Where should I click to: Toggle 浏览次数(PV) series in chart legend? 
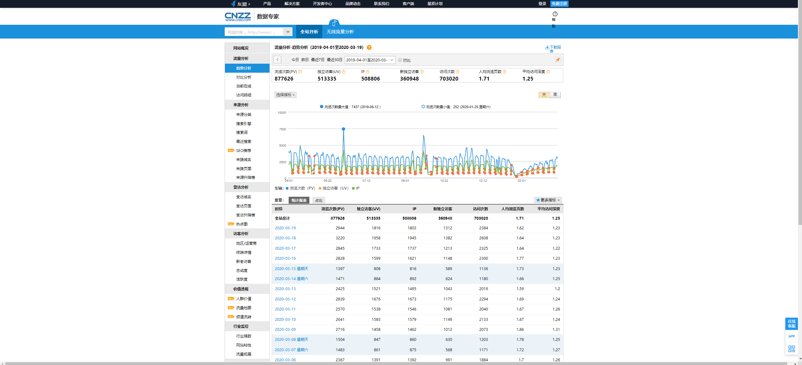(300, 188)
